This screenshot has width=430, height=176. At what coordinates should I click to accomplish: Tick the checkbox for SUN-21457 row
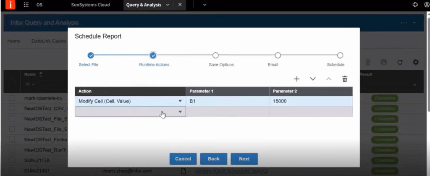(12, 171)
